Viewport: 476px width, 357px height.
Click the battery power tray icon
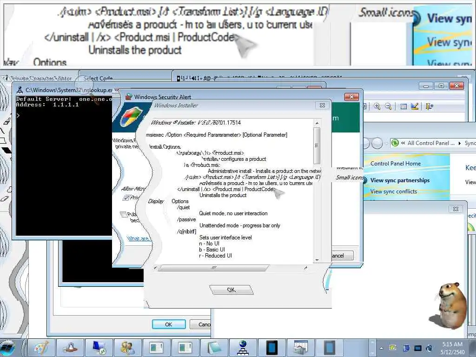[393, 348]
